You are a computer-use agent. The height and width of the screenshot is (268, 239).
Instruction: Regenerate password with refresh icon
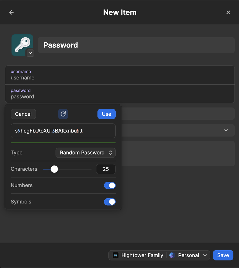click(x=63, y=114)
